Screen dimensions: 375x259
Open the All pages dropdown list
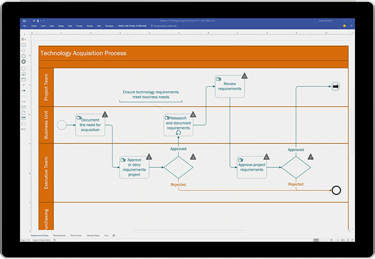pos(106,235)
